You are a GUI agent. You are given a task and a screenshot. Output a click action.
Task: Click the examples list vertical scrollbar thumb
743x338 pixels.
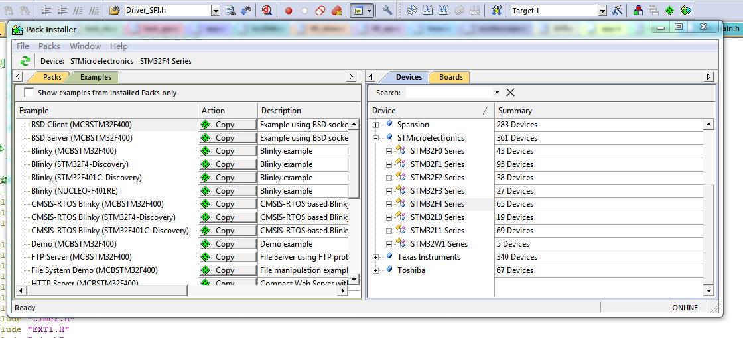click(354, 165)
